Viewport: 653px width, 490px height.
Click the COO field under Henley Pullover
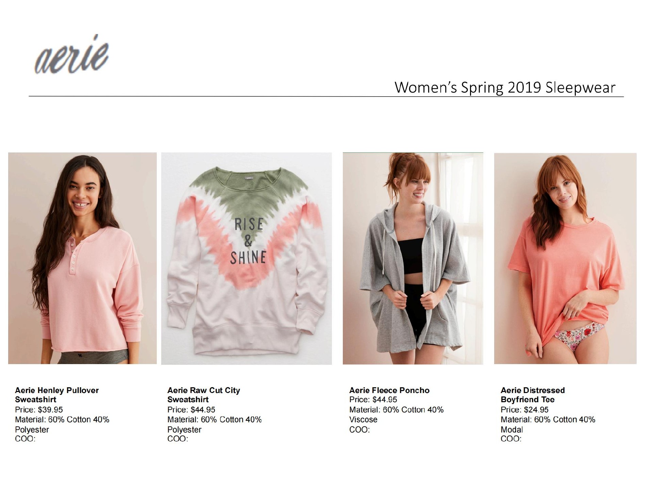click(x=25, y=439)
